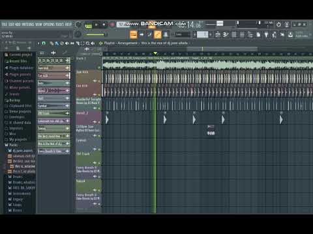Select the Slip tool in playlist toolbar
313x234 pixels.
pyautogui.click(x=72, y=44)
